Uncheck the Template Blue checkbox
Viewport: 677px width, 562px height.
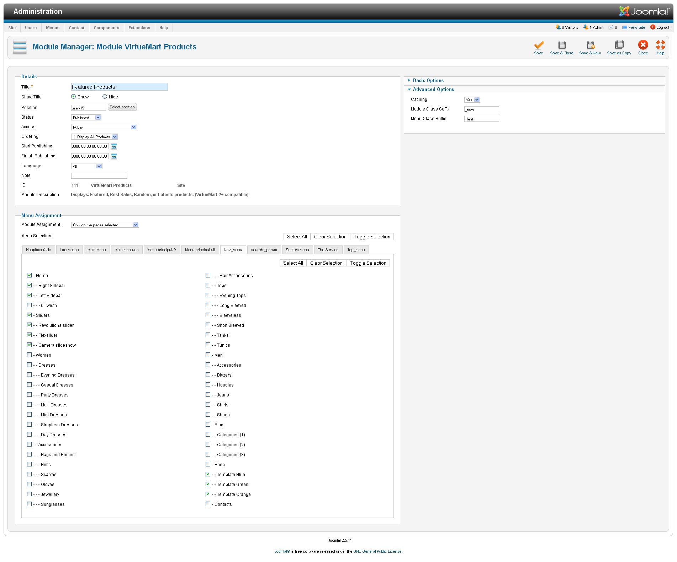tap(208, 474)
